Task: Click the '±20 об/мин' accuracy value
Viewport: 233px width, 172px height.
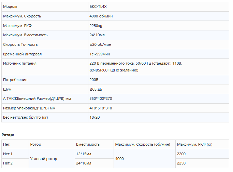Action: coord(100,44)
